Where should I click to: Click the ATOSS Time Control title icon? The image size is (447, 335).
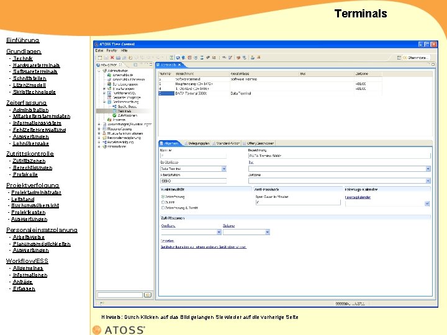pos(96,44)
